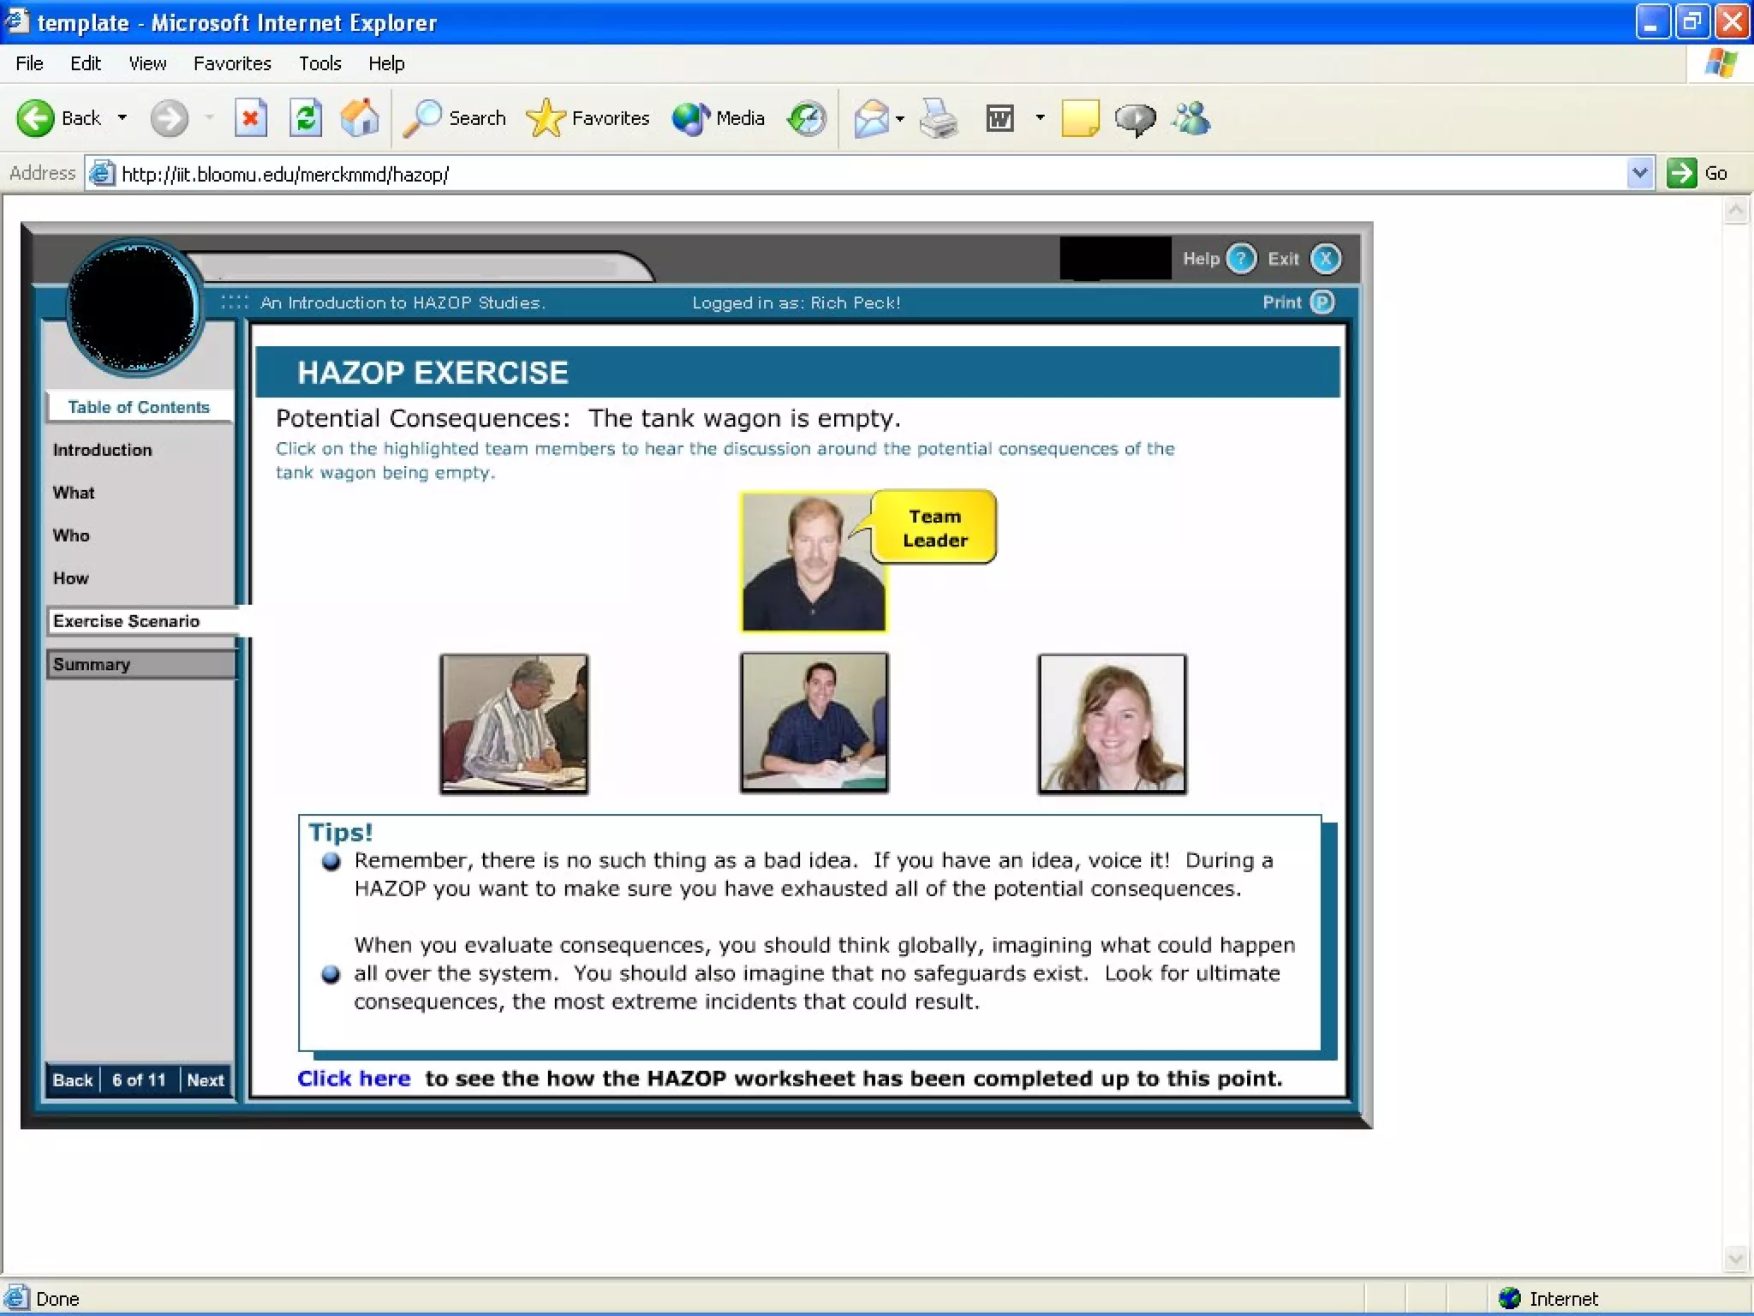The height and width of the screenshot is (1316, 1754).
Task: Click the Home toolbar icon
Action: (x=360, y=118)
